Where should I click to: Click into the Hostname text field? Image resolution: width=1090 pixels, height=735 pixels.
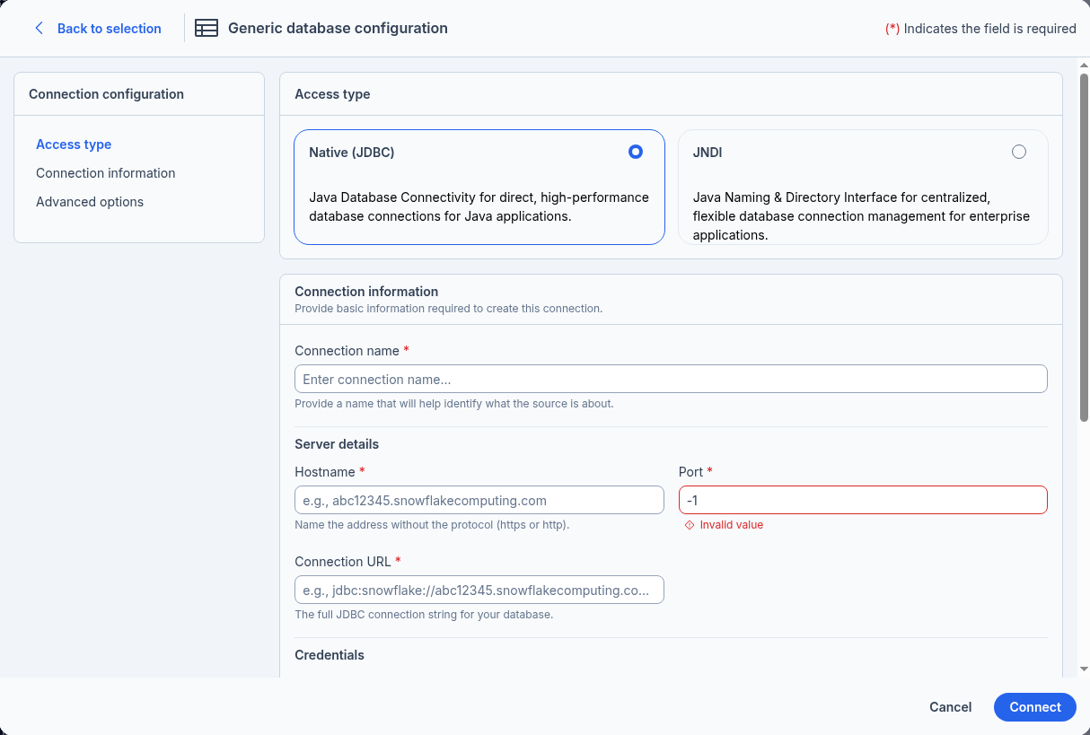479,500
